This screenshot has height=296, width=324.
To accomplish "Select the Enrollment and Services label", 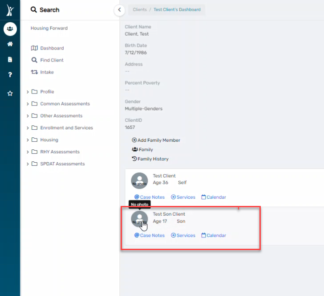I will click(67, 127).
